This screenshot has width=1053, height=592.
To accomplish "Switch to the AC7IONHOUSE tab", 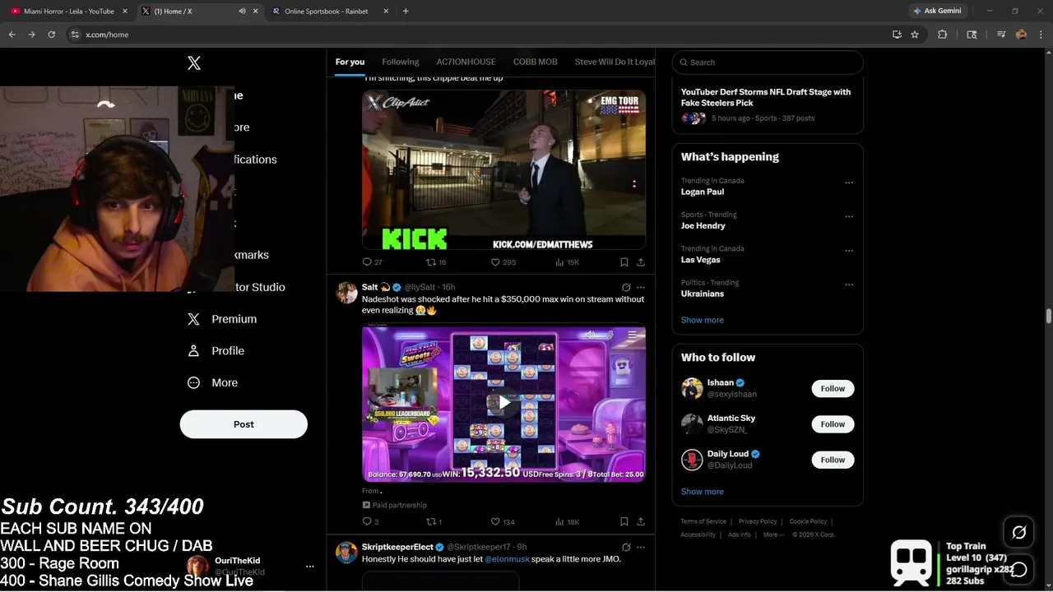I will [x=466, y=62].
